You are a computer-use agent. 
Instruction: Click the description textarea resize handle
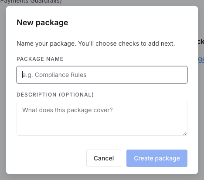click(x=185, y=133)
